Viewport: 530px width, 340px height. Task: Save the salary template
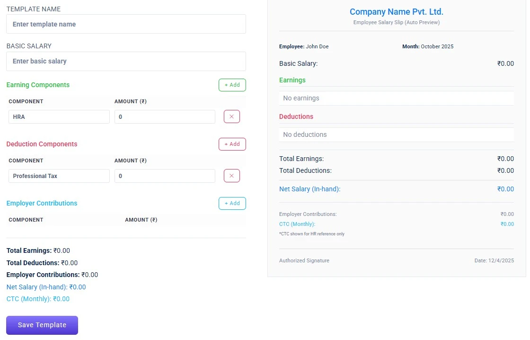(x=42, y=325)
